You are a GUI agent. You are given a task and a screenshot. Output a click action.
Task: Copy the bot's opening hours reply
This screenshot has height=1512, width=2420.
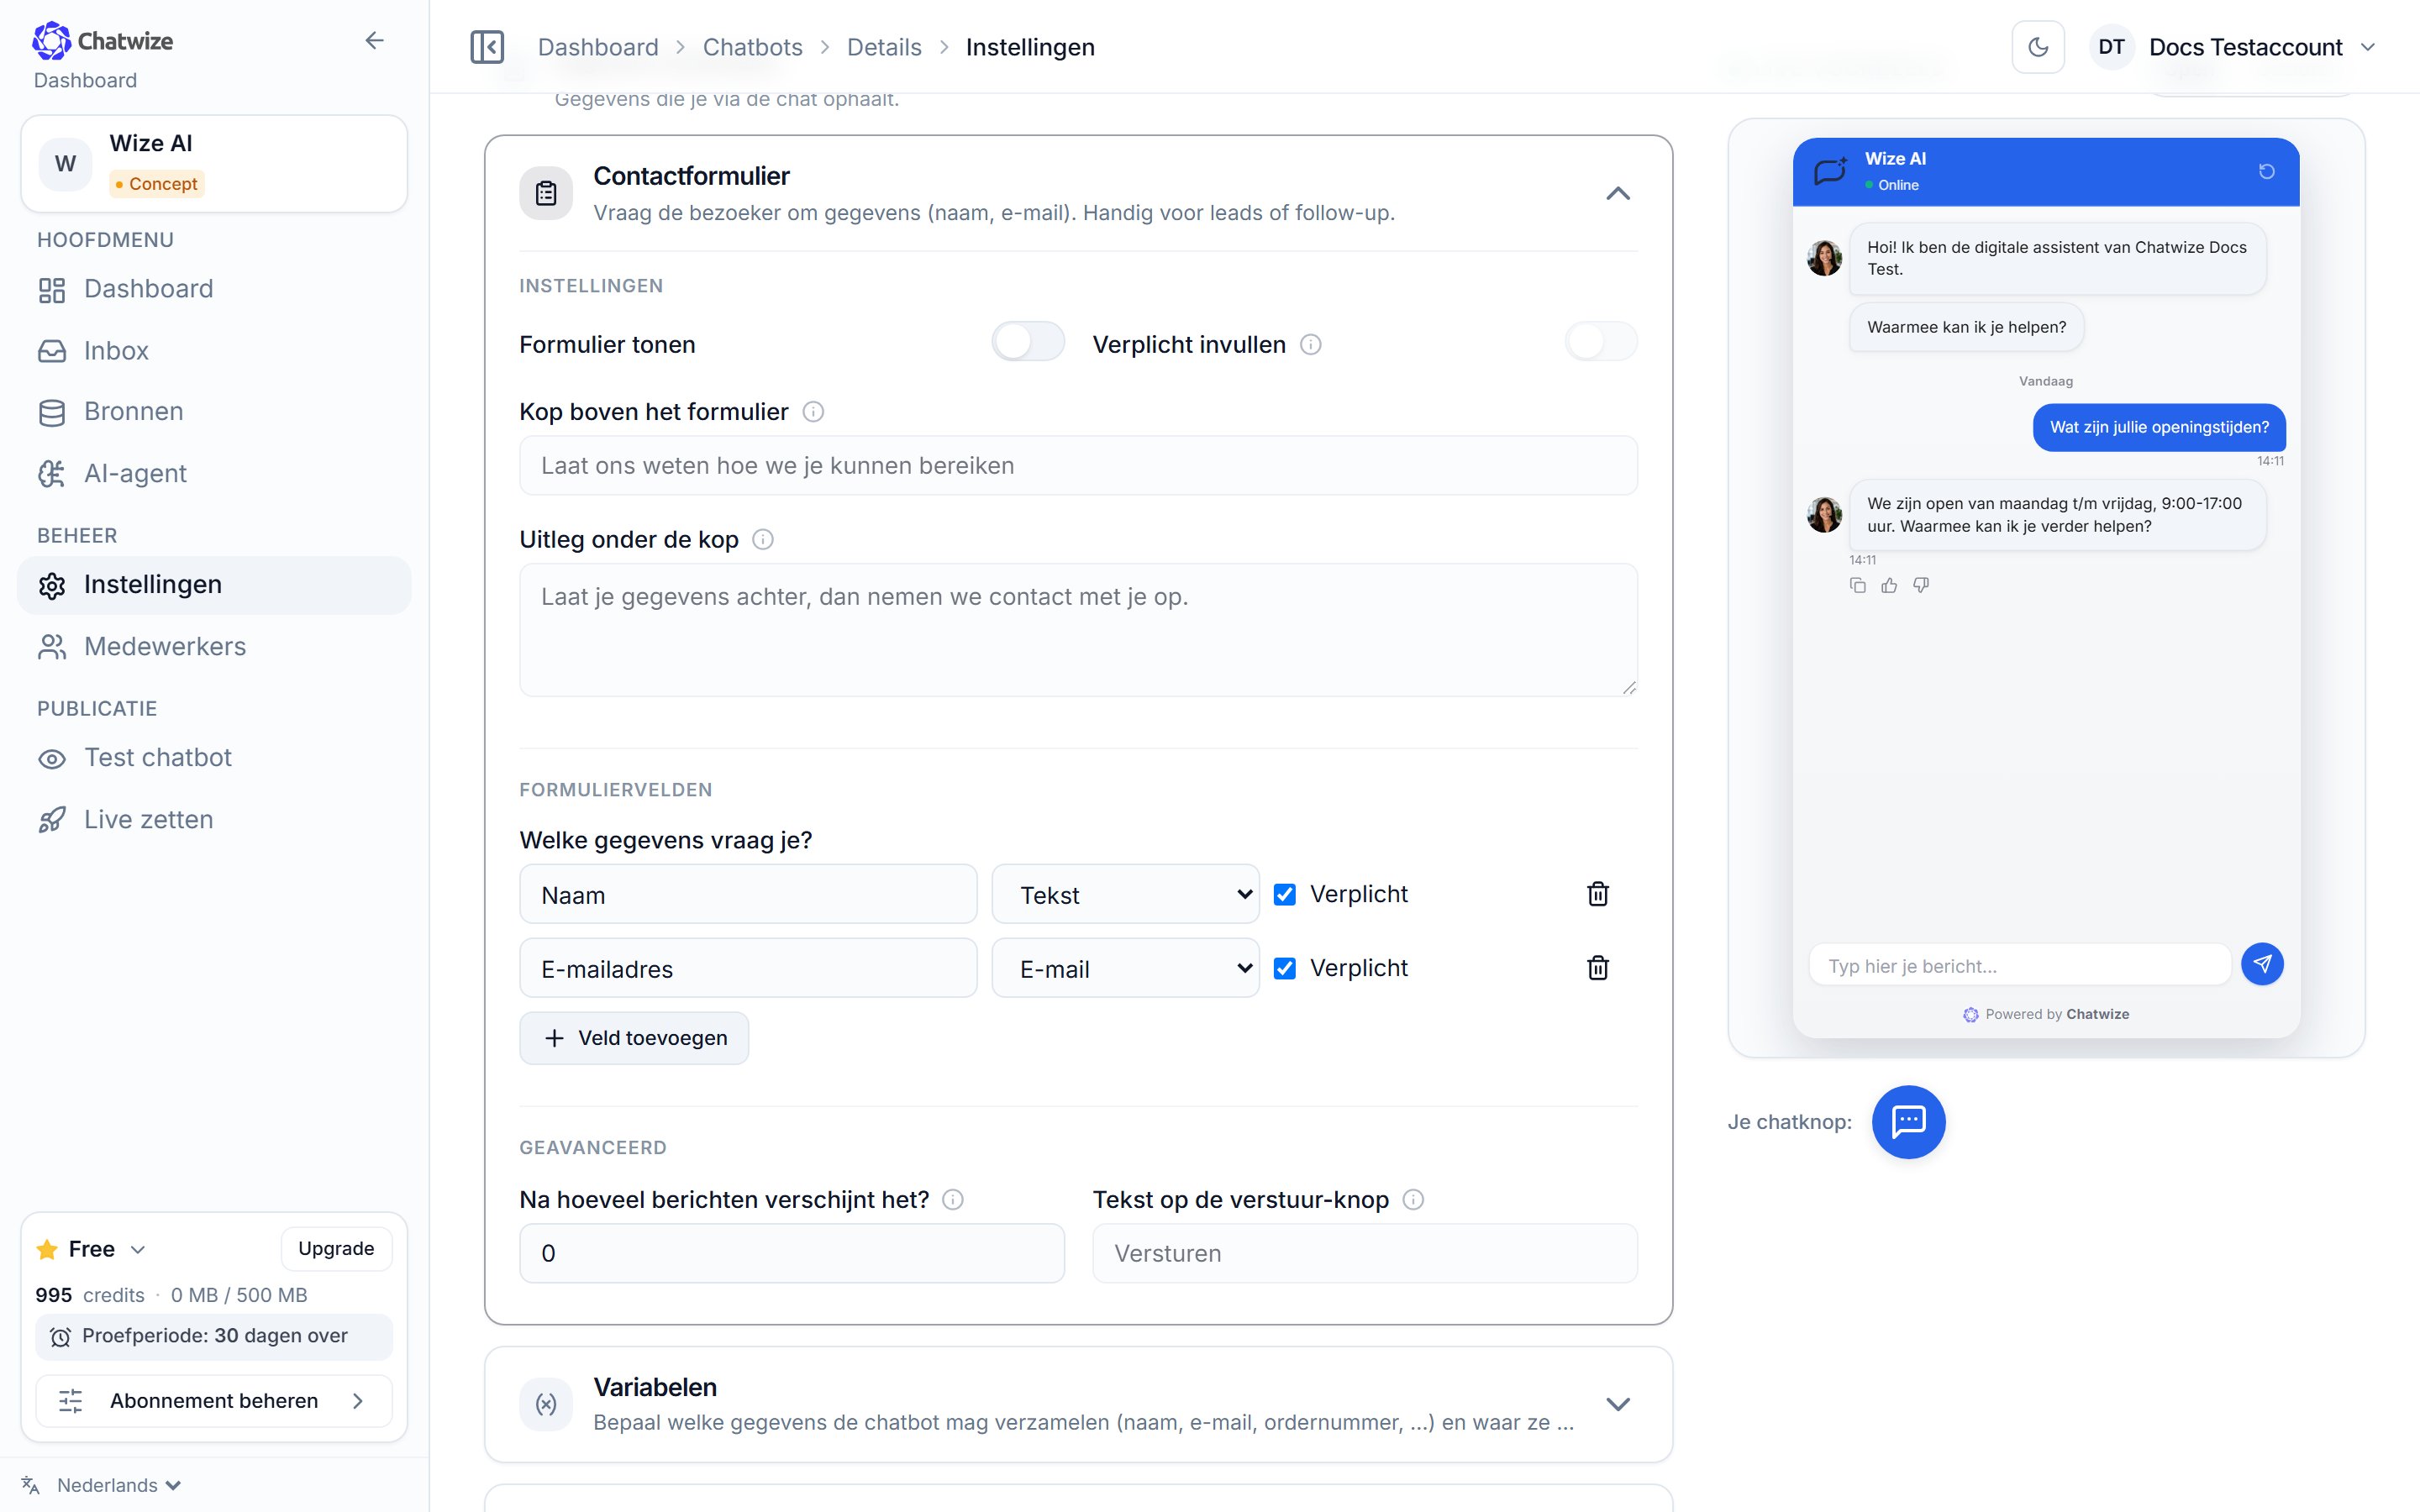click(1858, 586)
